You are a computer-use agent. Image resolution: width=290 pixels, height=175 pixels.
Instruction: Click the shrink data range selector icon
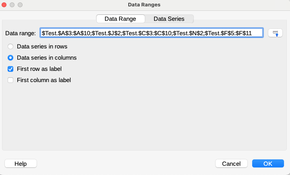tap(276, 33)
